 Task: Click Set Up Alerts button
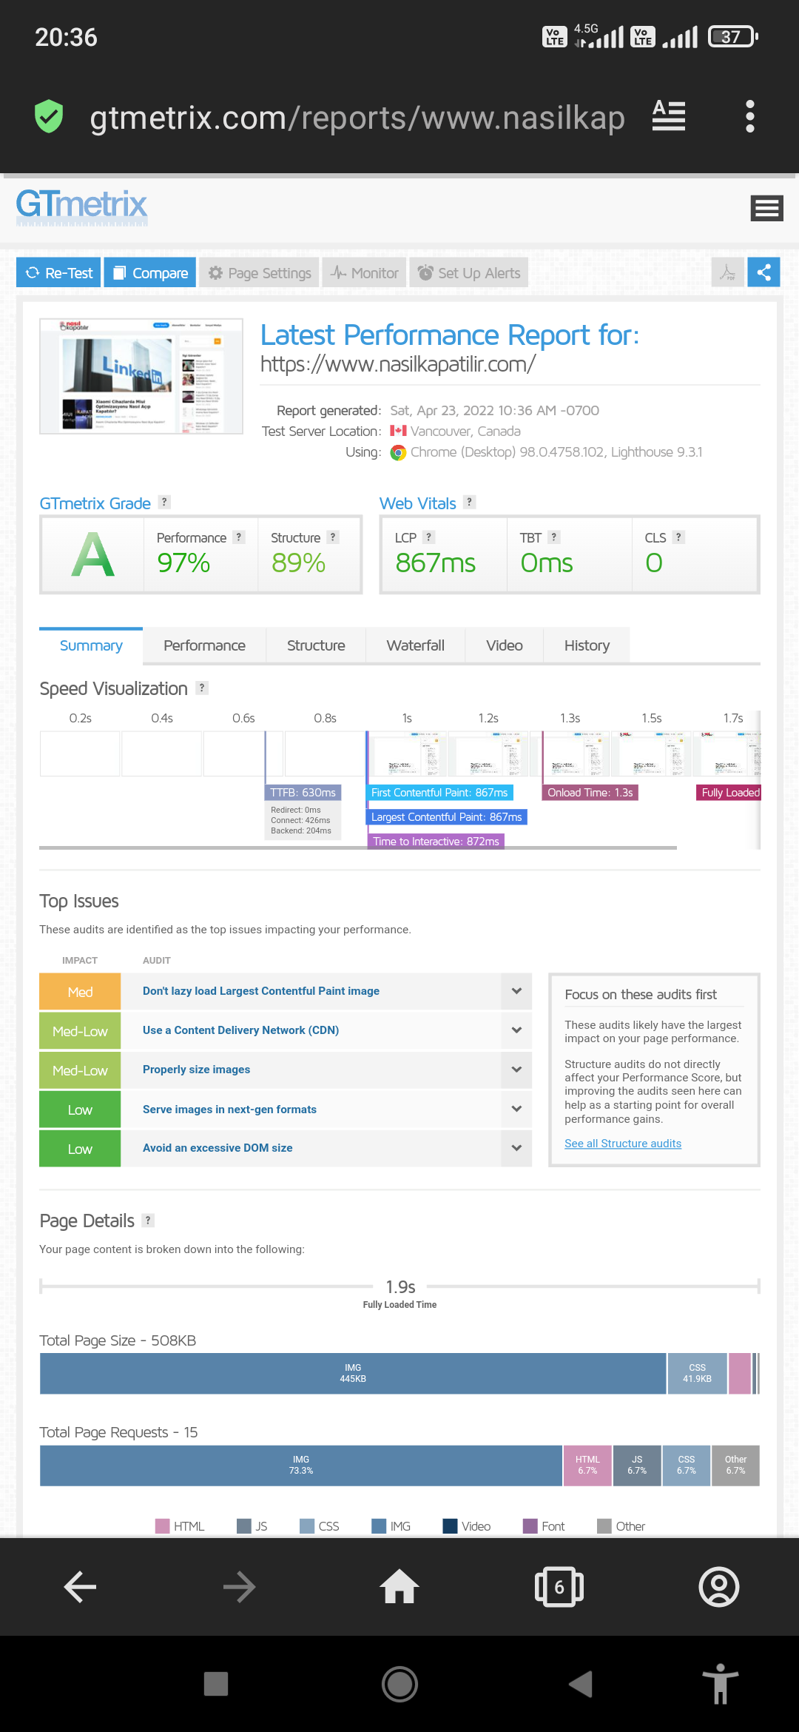pos(469,272)
